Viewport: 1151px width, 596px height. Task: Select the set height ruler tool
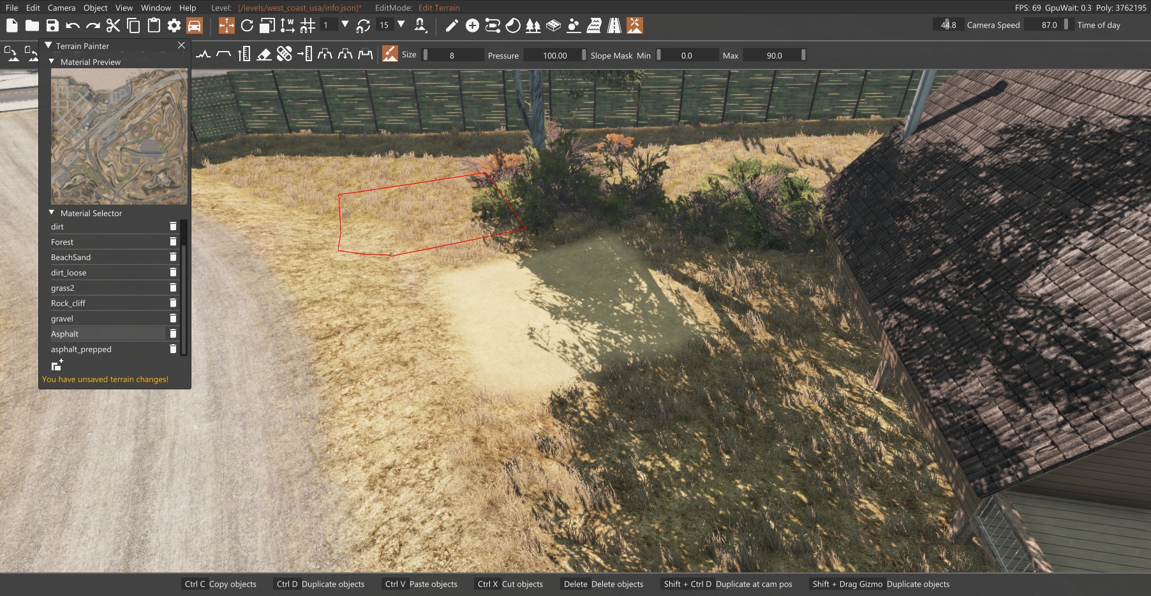pos(244,55)
